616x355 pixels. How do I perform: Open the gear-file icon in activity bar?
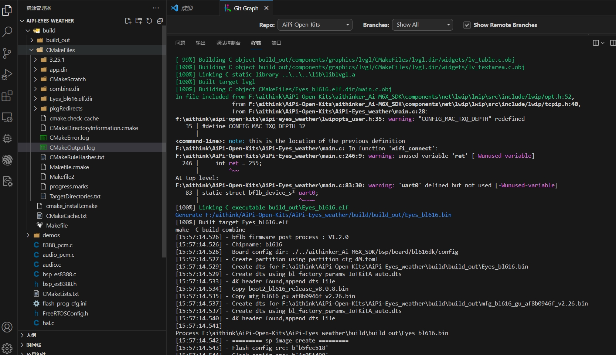coord(7,181)
